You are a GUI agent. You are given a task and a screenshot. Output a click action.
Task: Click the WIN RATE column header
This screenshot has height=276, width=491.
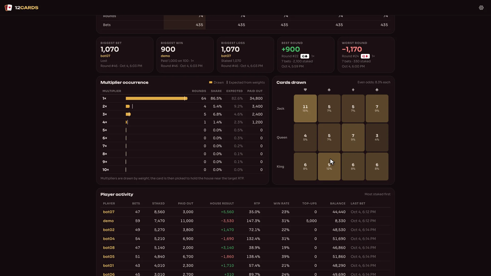click(x=281, y=203)
